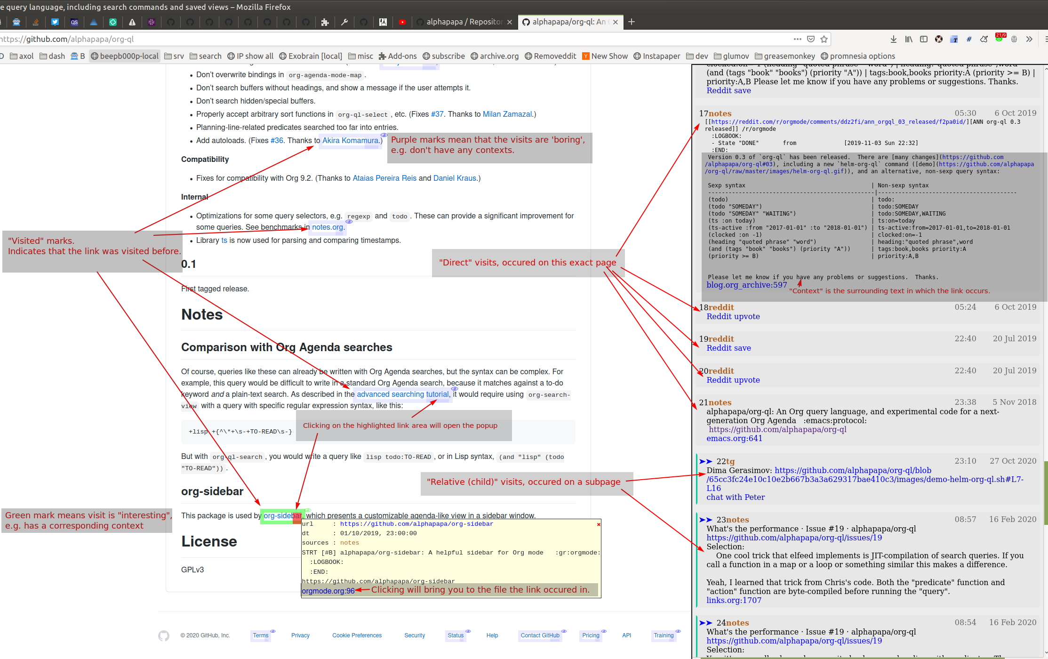Open the pinned warning-triangle tab
This screenshot has height=659, width=1048.
(x=132, y=22)
